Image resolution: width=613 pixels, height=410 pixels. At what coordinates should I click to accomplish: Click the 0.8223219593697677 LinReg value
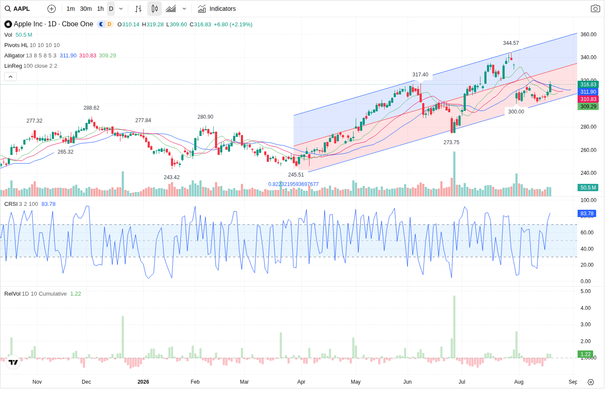coord(294,184)
